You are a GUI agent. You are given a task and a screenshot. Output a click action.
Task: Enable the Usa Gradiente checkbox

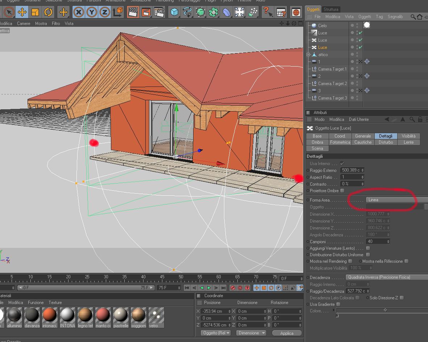tap(338, 304)
